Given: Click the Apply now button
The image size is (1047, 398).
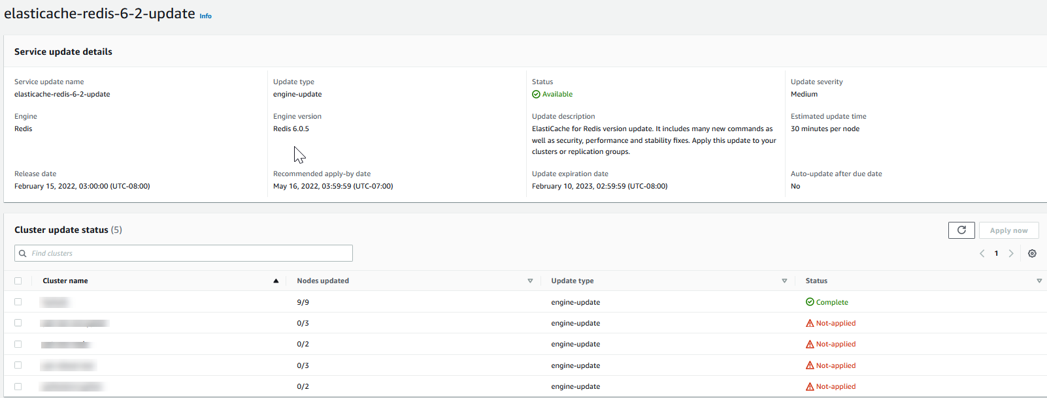Looking at the screenshot, I should point(1008,230).
